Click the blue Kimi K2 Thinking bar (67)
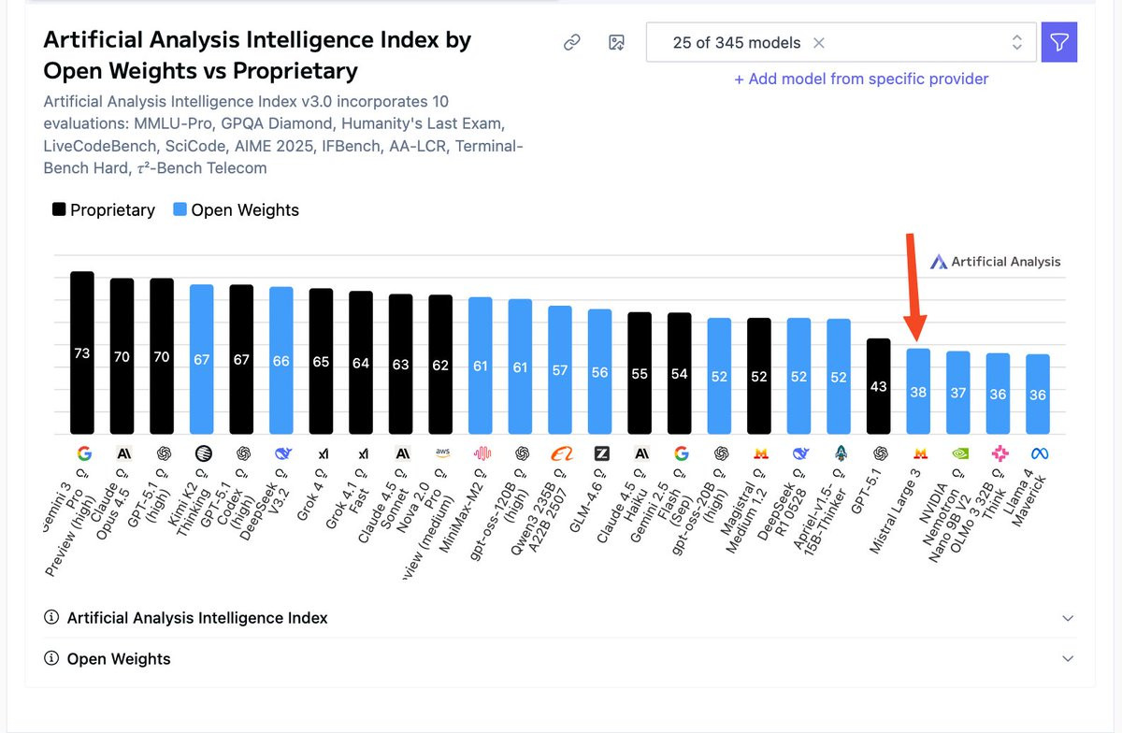1122x733 pixels. [202, 359]
